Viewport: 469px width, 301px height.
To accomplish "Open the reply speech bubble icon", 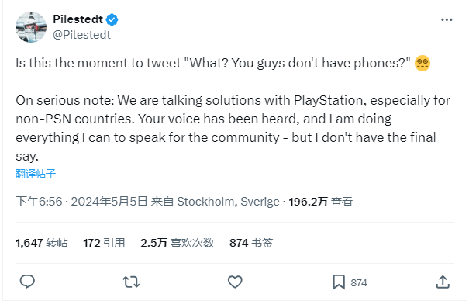I will click(27, 282).
